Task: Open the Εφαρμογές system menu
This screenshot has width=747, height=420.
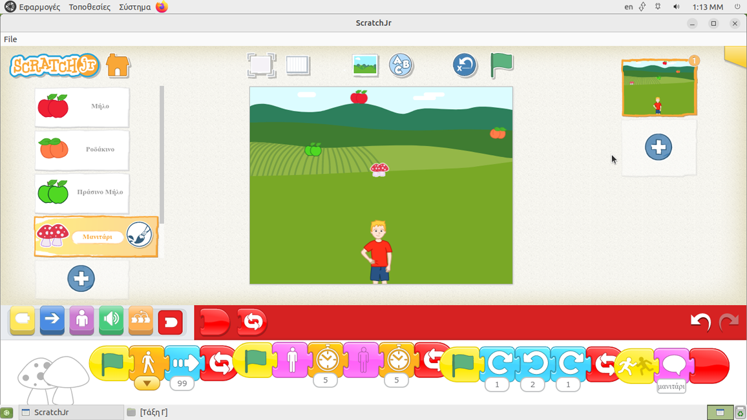Action: (x=39, y=7)
